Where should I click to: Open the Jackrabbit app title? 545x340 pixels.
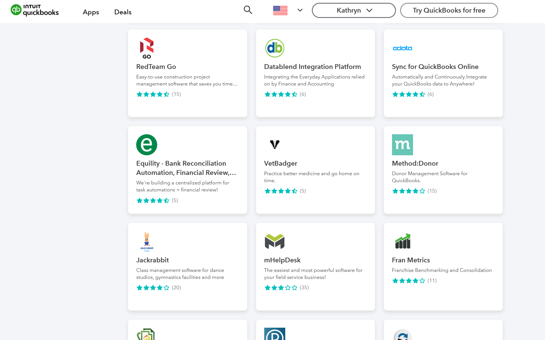coord(152,260)
